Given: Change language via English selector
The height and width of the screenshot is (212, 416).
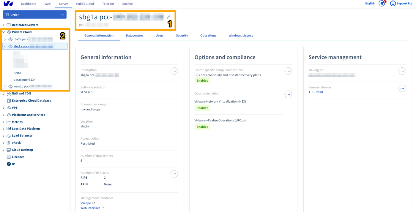Looking at the screenshot, I should pos(370,4).
